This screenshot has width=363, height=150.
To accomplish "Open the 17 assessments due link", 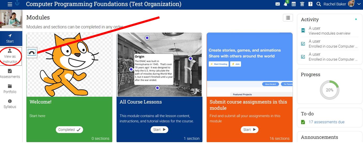I will pos(327,122).
